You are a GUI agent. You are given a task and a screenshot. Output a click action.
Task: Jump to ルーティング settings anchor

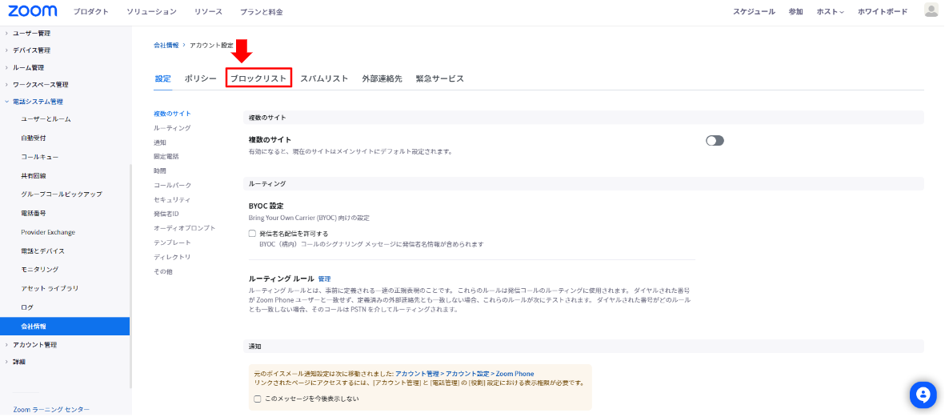pyautogui.click(x=172, y=128)
